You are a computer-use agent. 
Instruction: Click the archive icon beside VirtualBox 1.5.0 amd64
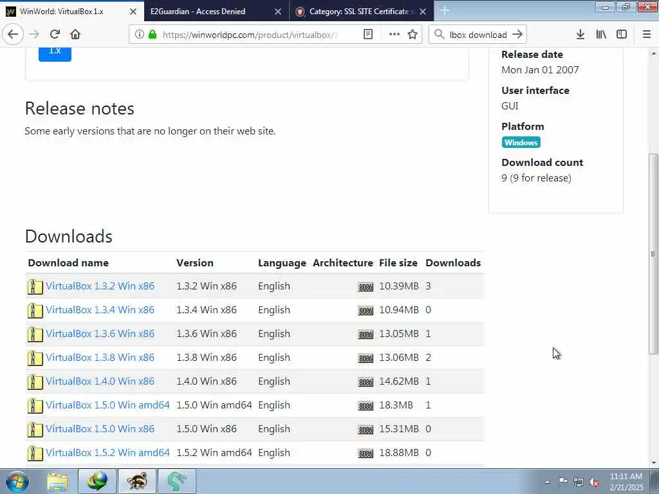pyautogui.click(x=35, y=406)
